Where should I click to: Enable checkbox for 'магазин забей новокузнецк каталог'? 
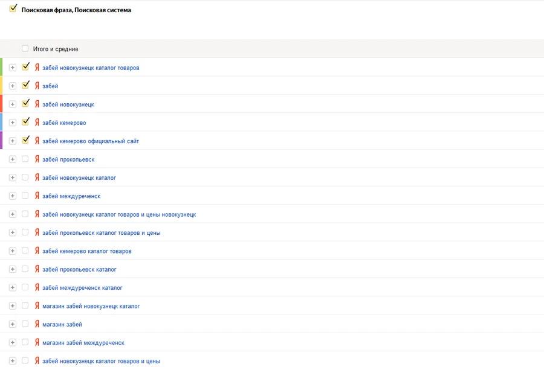point(25,305)
